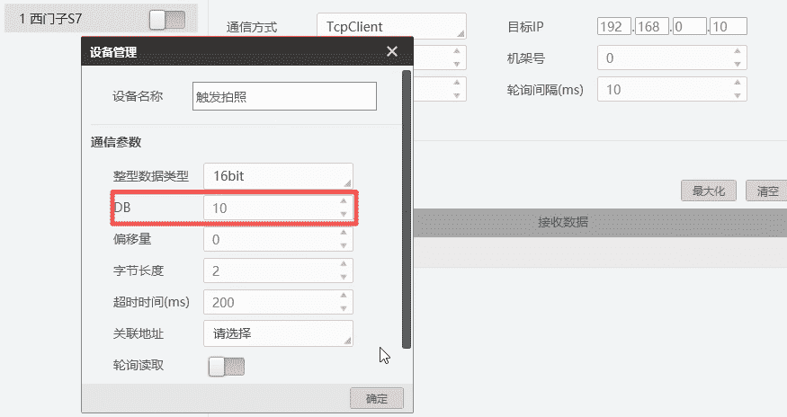Click the 确定 button

376,399
